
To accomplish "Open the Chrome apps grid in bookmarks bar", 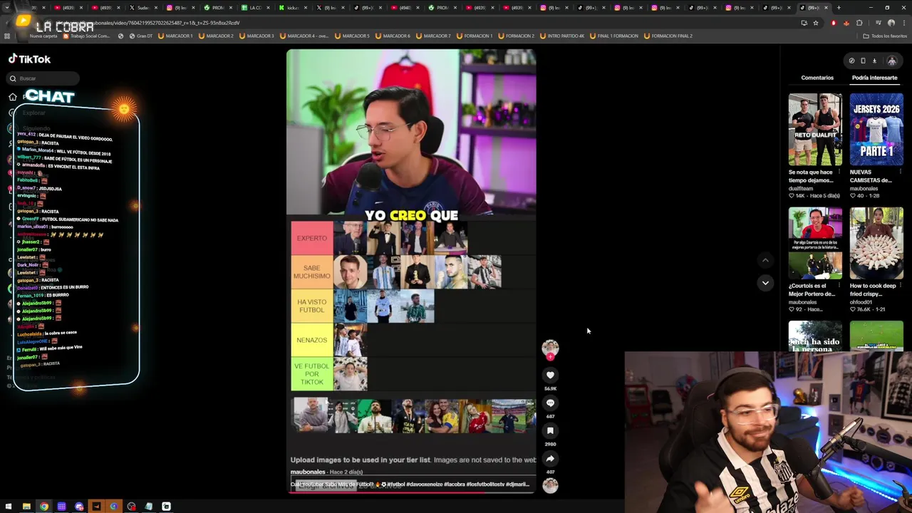I will click(x=7, y=36).
